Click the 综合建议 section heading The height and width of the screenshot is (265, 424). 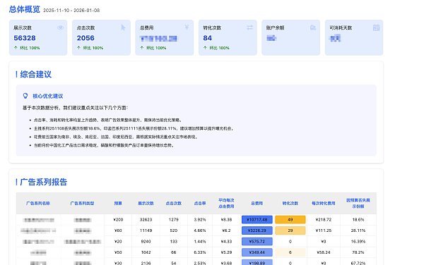pyautogui.click(x=36, y=74)
